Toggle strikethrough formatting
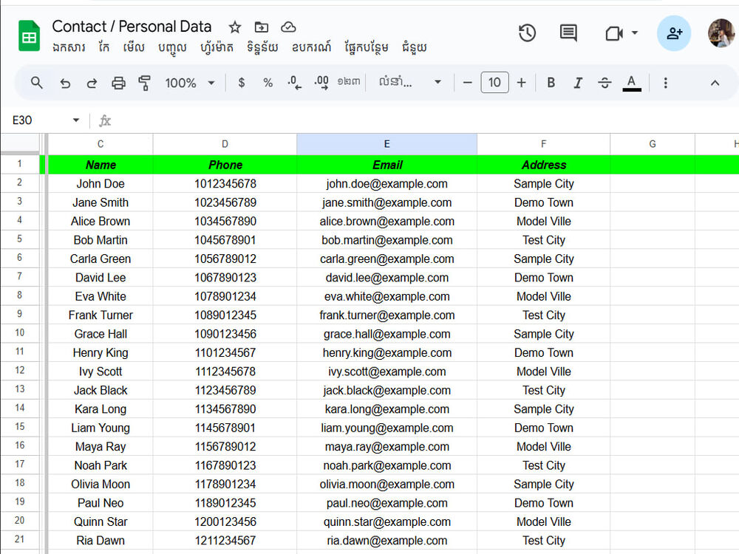 click(605, 83)
